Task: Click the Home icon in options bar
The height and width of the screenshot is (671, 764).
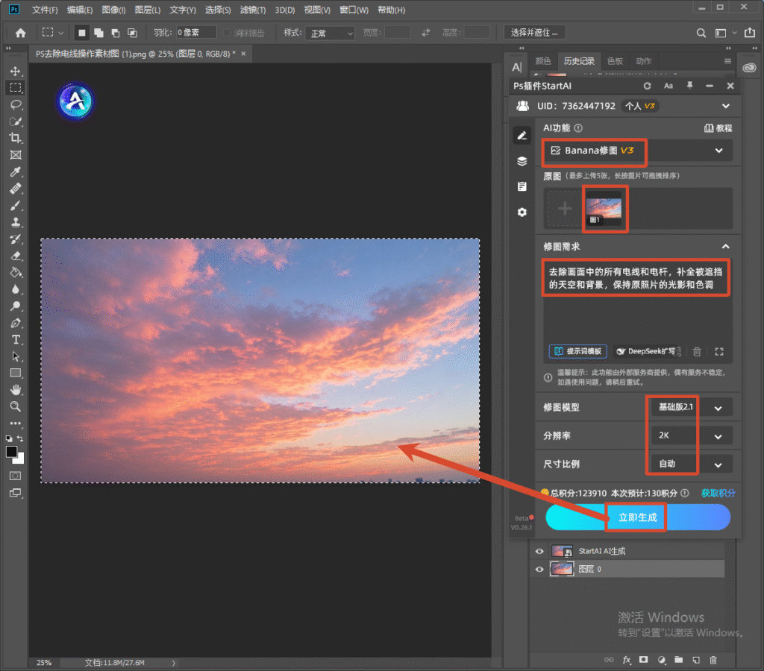Action: coord(20,33)
